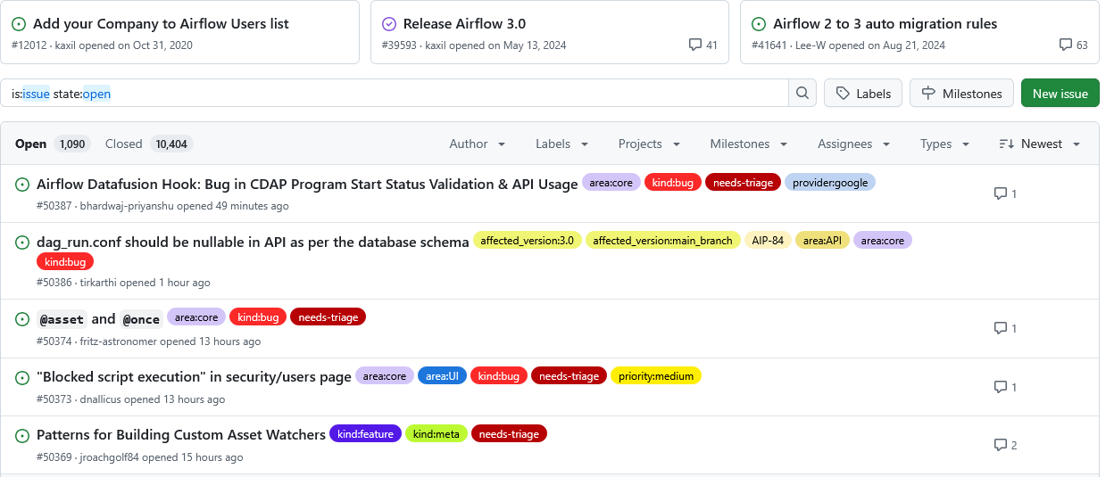Click author tirkarthi on issue #50386

98,283
